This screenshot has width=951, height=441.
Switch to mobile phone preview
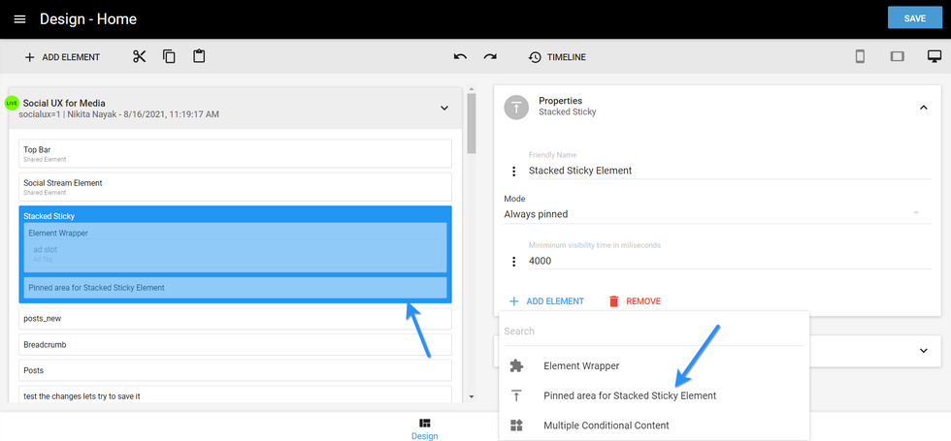[860, 57]
